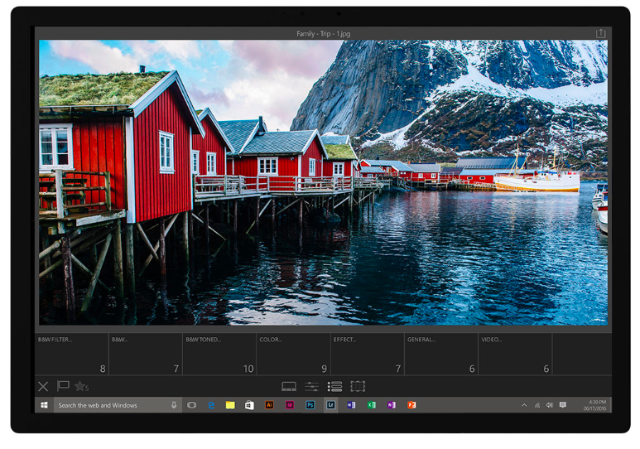Open the EFFECT preset group
The image size is (640, 449).
click(367, 355)
